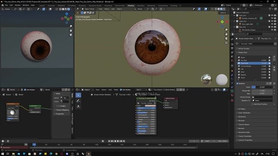Hide Key_Light_Mat with eye icon
This screenshot has height=156, width=278.
[x=272, y=24]
